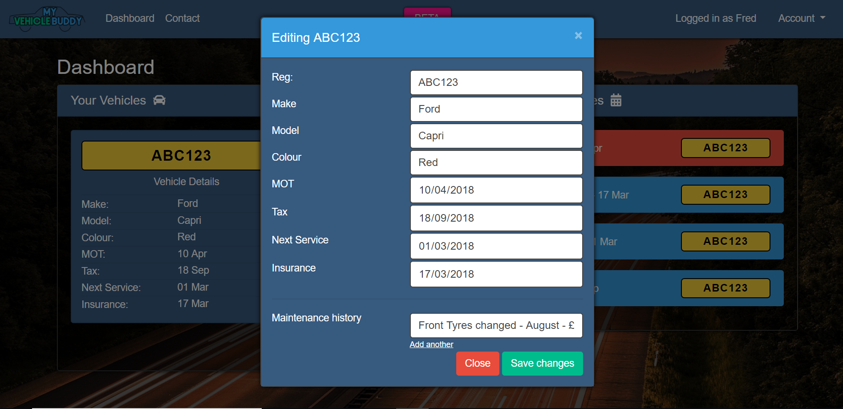Click the Add another link
The height and width of the screenshot is (409, 843).
coord(431,344)
